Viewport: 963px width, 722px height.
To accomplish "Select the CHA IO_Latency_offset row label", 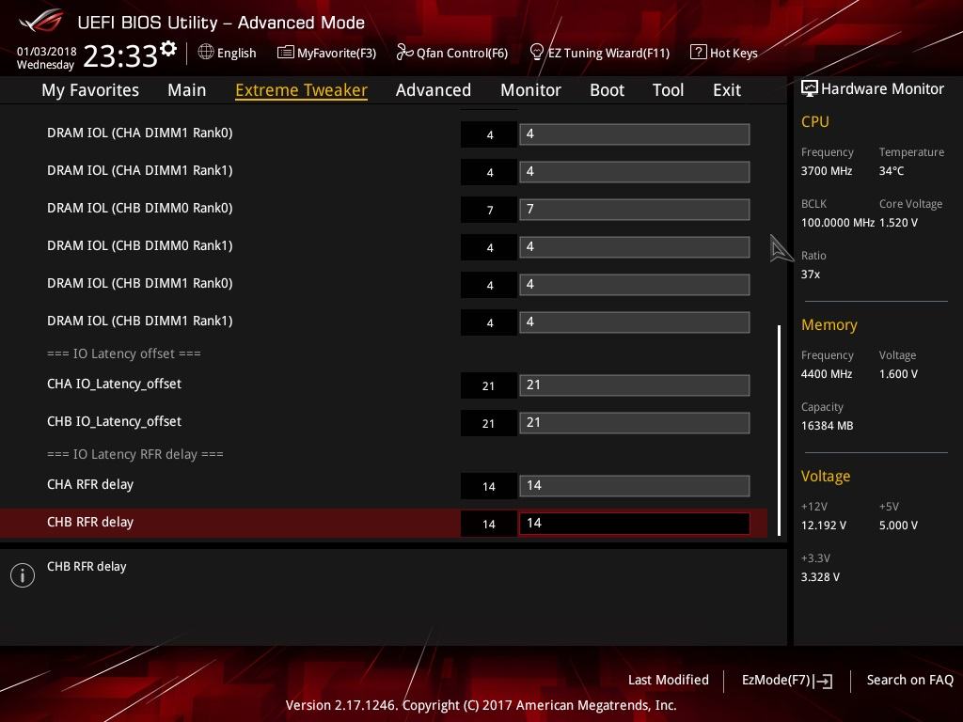I will tap(114, 385).
